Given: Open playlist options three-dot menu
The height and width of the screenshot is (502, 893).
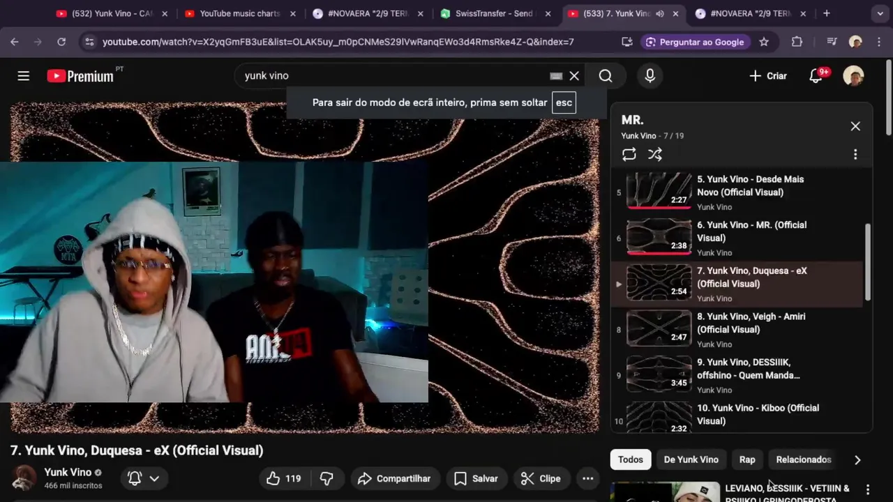Looking at the screenshot, I should coord(855,155).
